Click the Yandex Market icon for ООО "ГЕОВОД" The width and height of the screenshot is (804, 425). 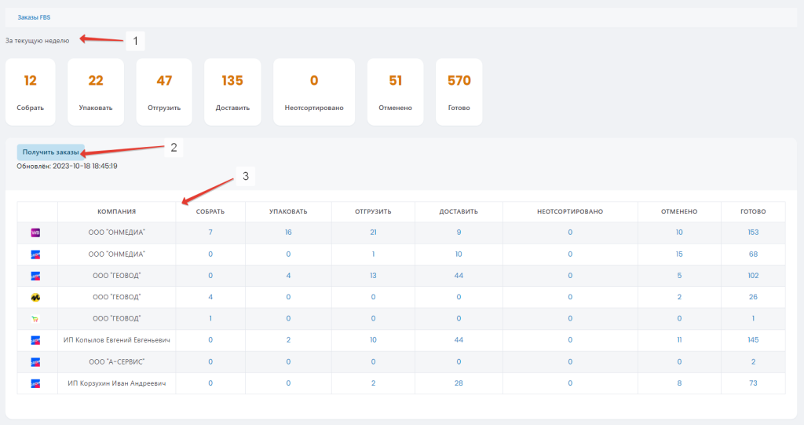tap(35, 298)
